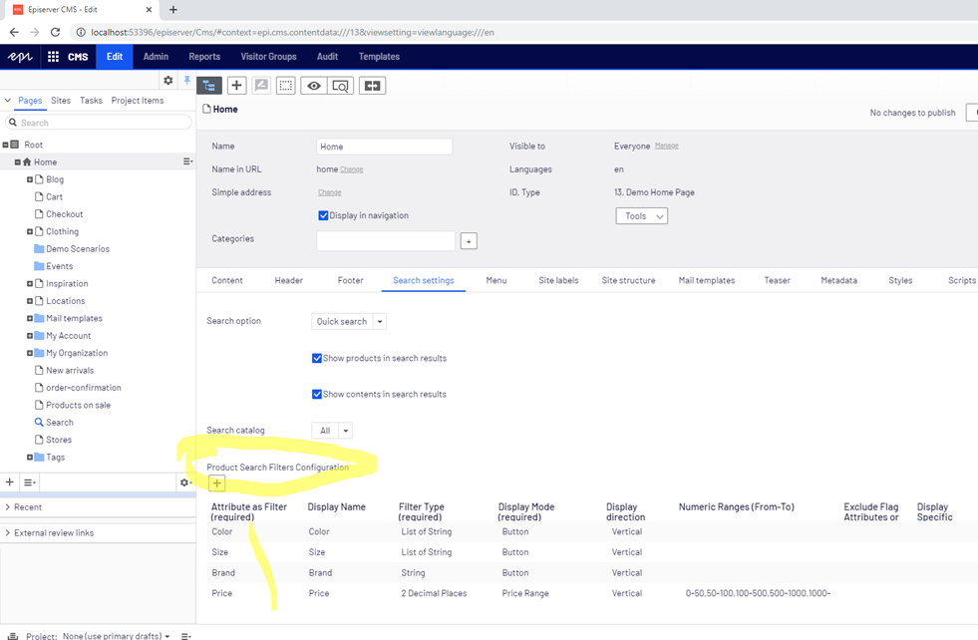This screenshot has width=978, height=640.
Task: Select Products on sale in the tree
Action: click(78, 405)
